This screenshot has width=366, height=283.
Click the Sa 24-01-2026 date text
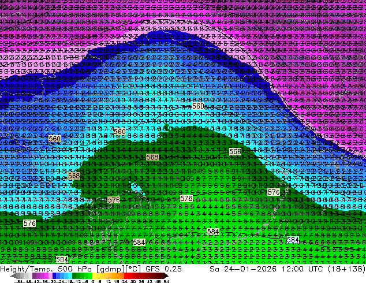pyautogui.click(x=237, y=270)
